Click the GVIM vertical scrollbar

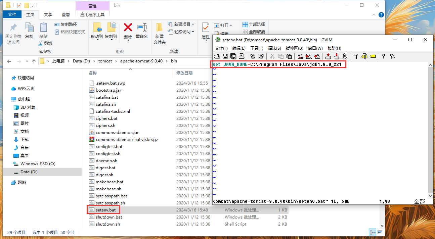[x=431, y=128]
